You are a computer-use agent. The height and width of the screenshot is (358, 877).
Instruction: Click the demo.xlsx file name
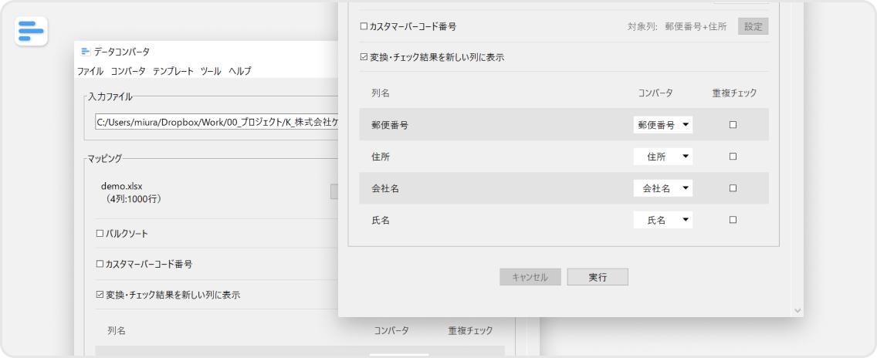pyautogui.click(x=123, y=186)
